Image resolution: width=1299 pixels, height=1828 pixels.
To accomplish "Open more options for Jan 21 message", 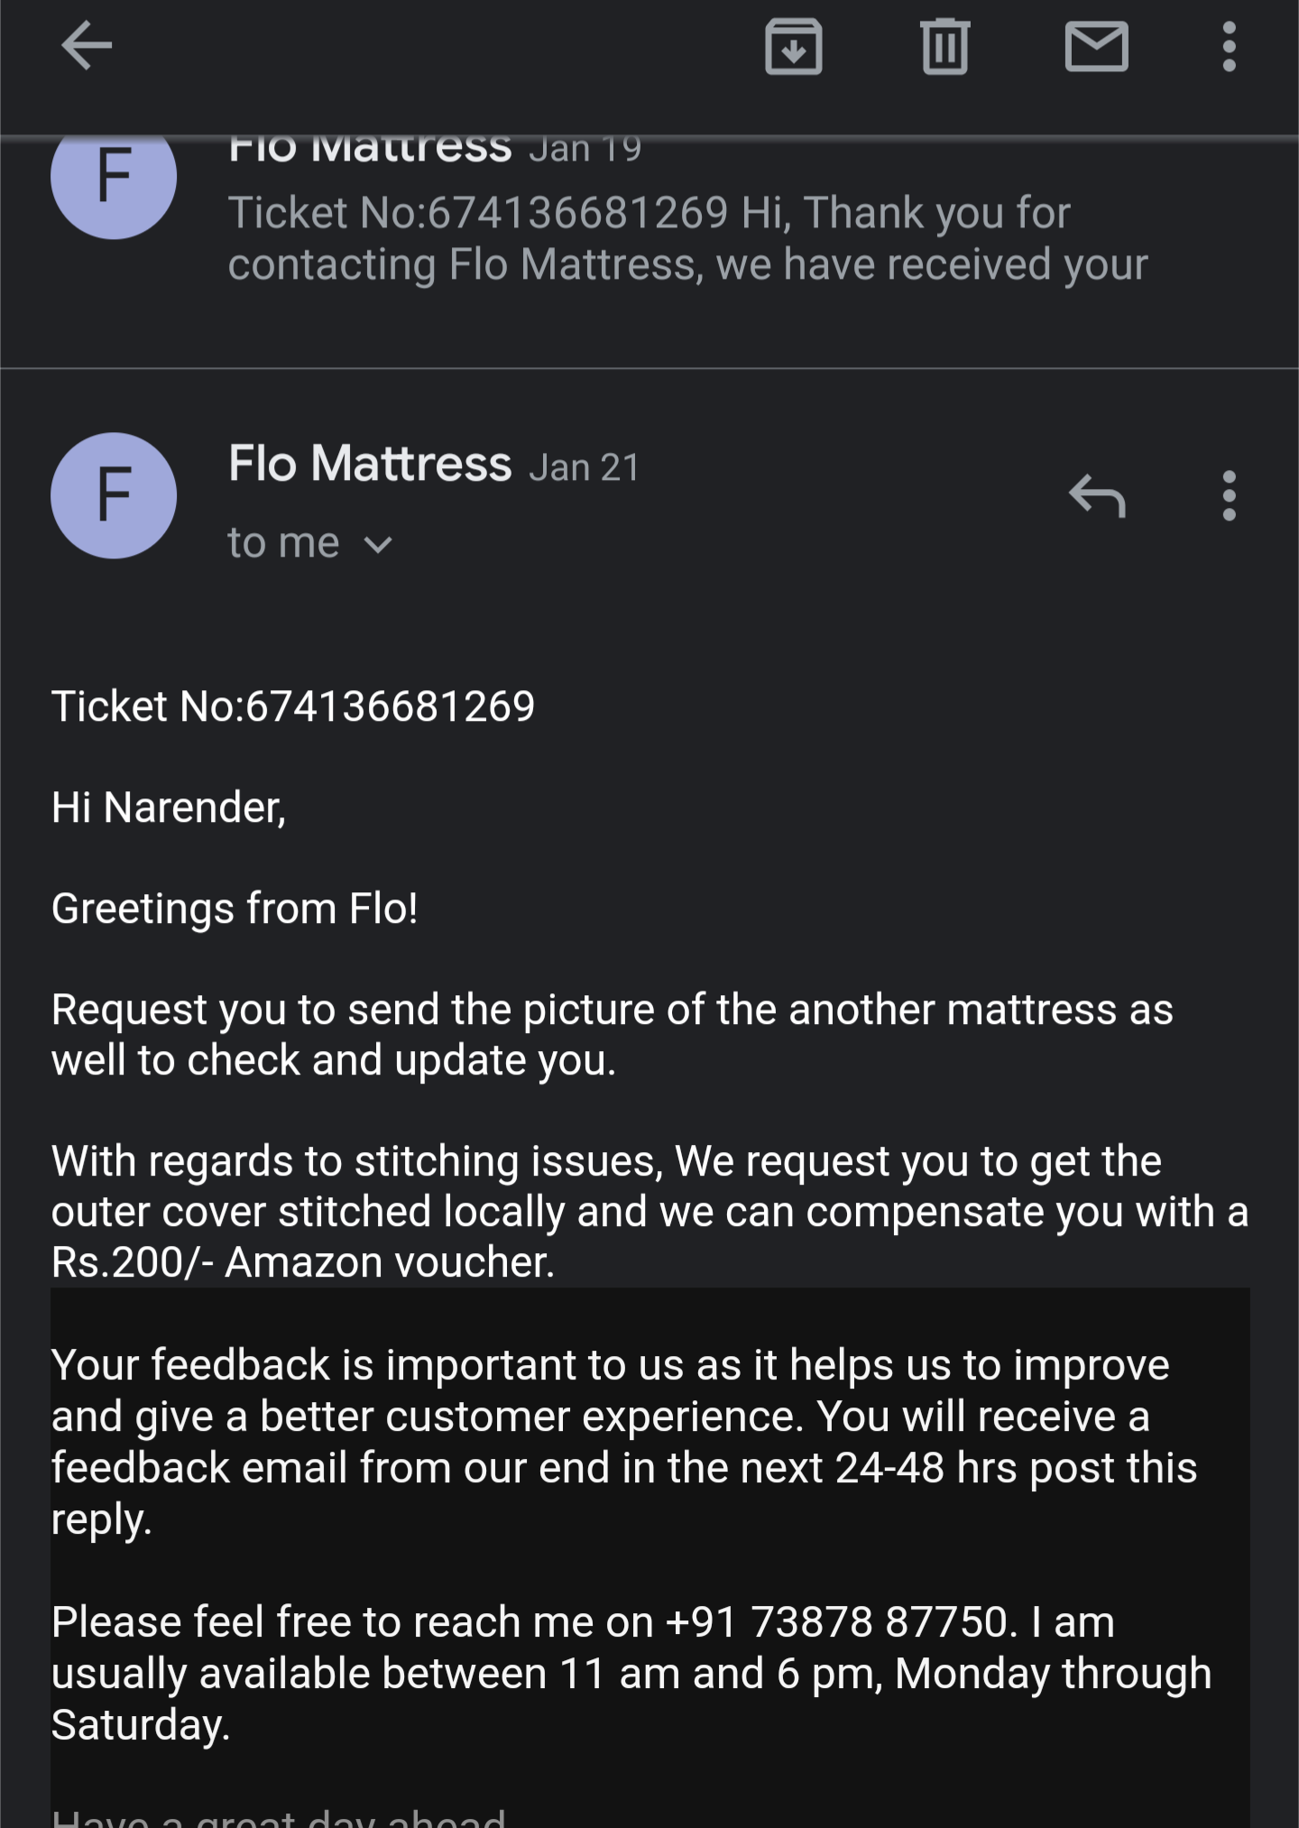I will tap(1229, 495).
